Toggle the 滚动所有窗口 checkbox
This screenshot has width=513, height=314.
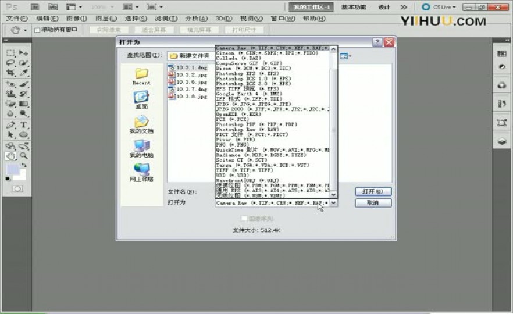[x=37, y=30]
